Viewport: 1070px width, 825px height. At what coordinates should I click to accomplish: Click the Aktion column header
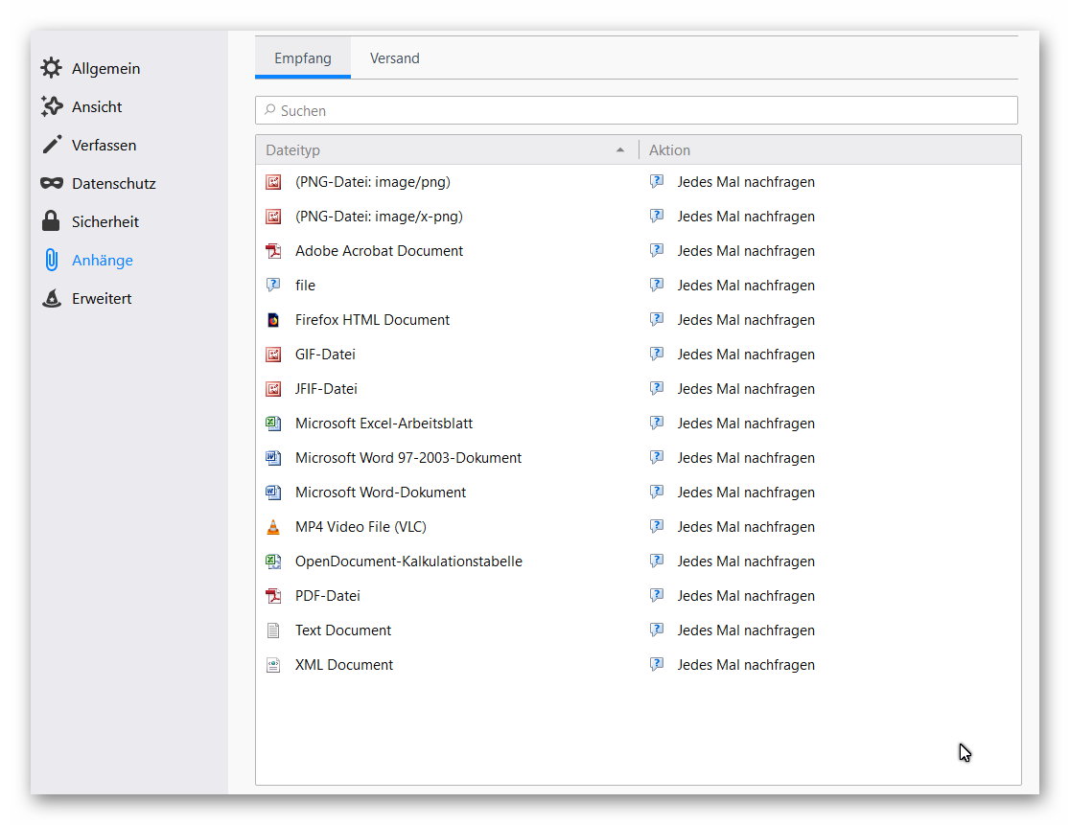pos(825,150)
